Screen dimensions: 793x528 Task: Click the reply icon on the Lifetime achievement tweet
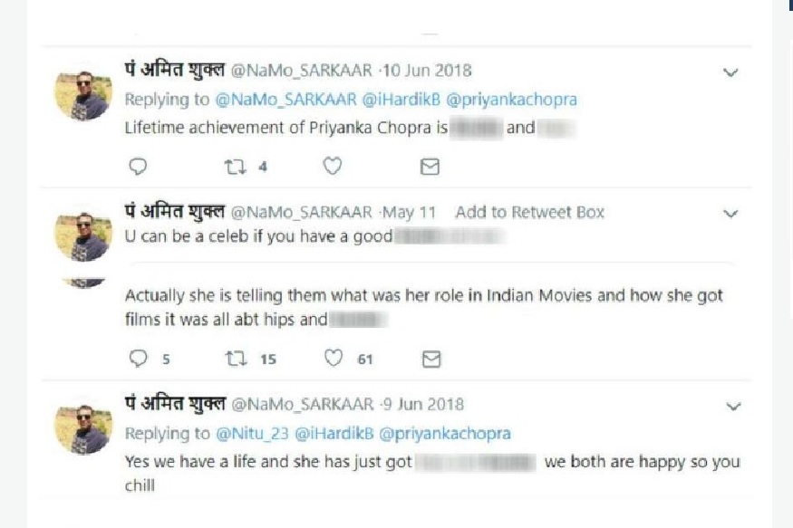137,166
